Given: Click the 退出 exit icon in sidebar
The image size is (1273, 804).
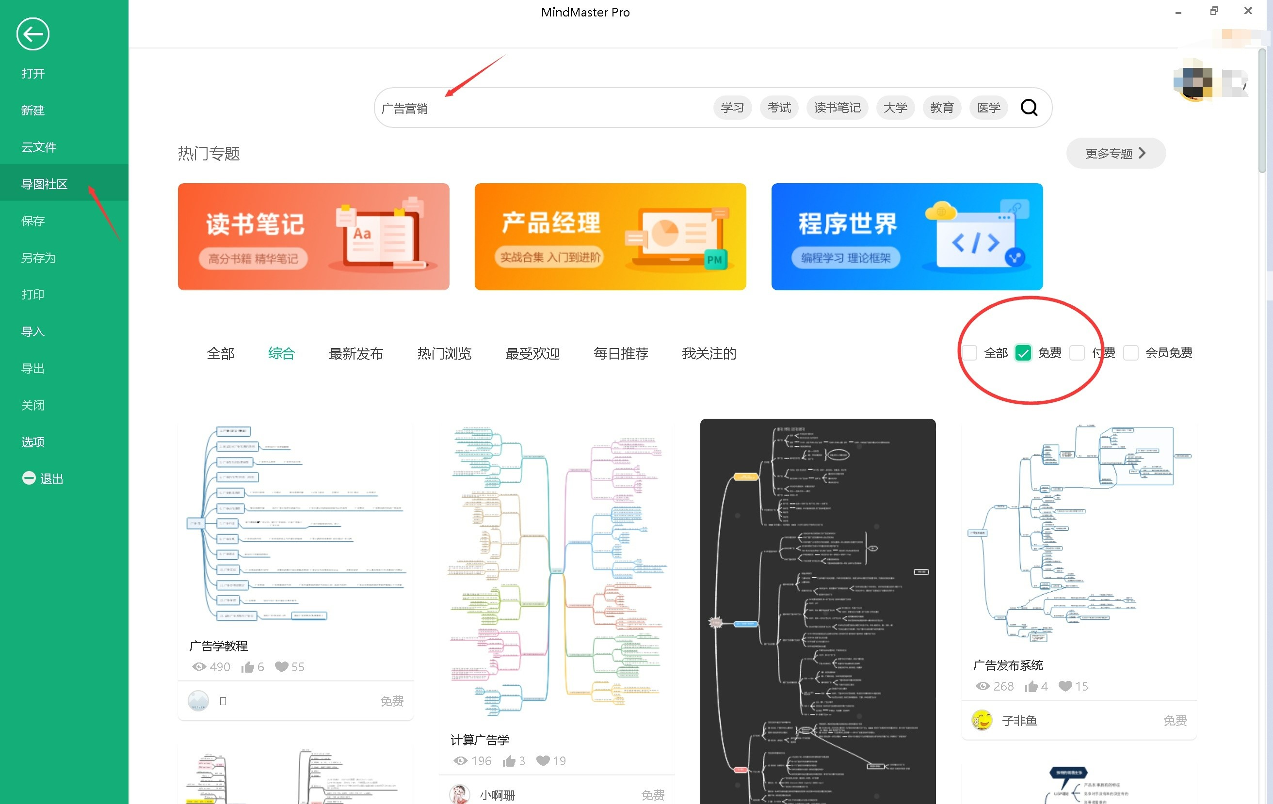Looking at the screenshot, I should [29, 478].
